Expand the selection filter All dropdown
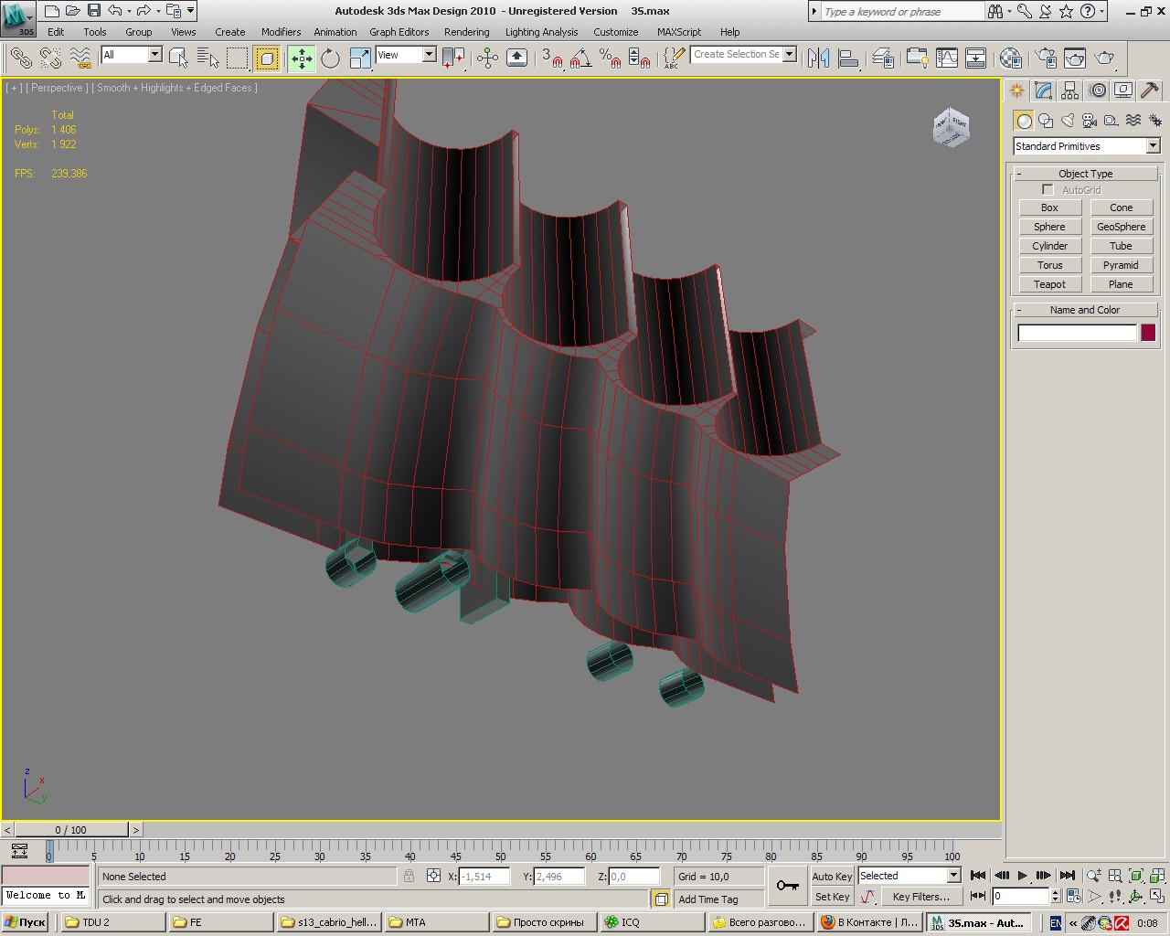The width and height of the screenshot is (1170, 936). click(x=154, y=55)
